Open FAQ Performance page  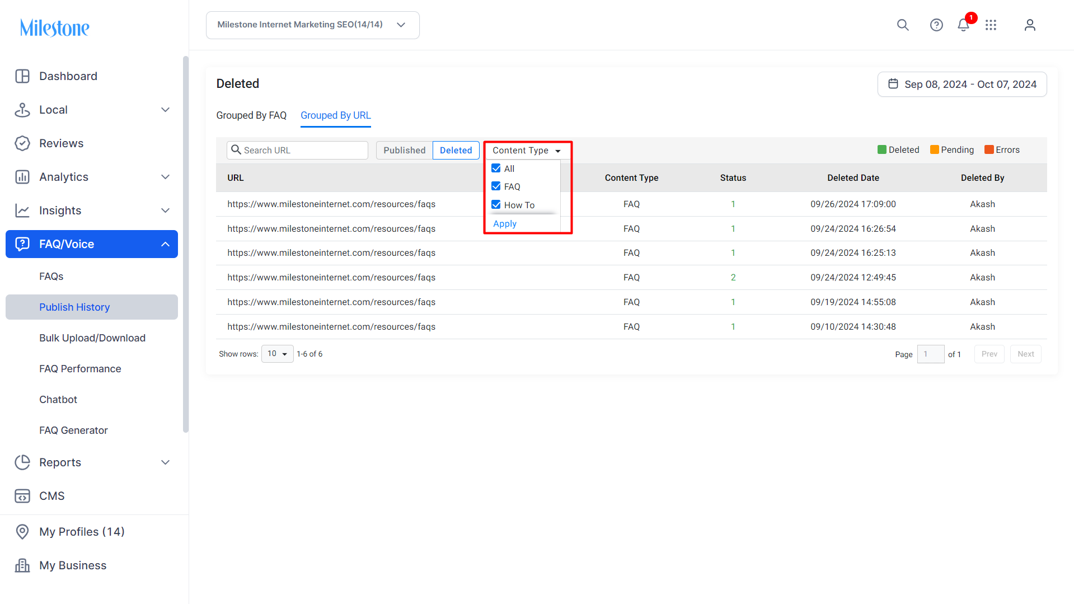click(x=80, y=369)
